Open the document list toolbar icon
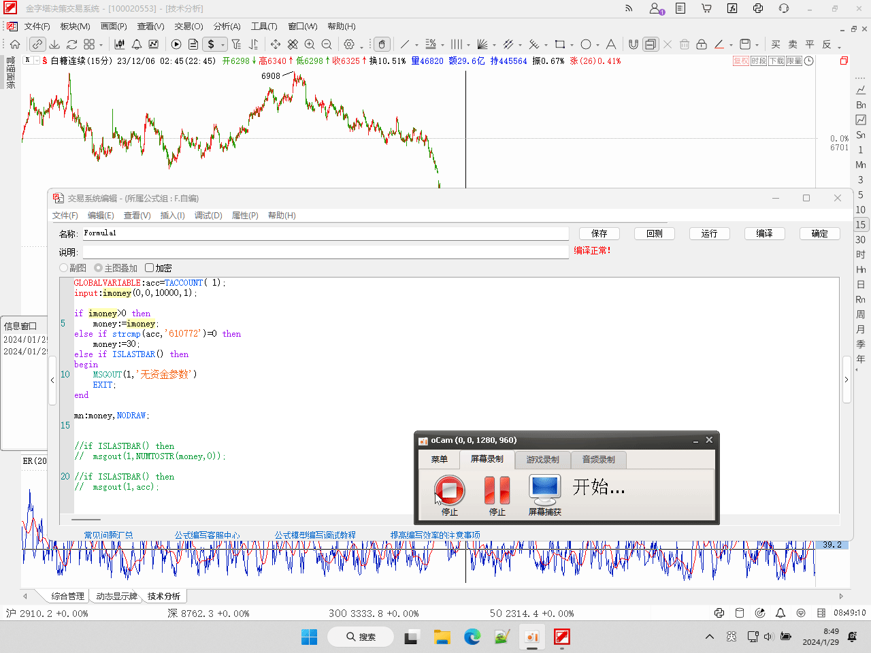This screenshot has height=653, width=871. coord(193,44)
